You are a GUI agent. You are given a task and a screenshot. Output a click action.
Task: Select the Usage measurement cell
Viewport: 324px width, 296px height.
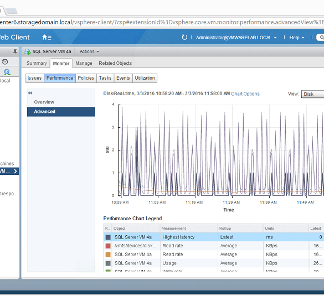tap(189, 263)
